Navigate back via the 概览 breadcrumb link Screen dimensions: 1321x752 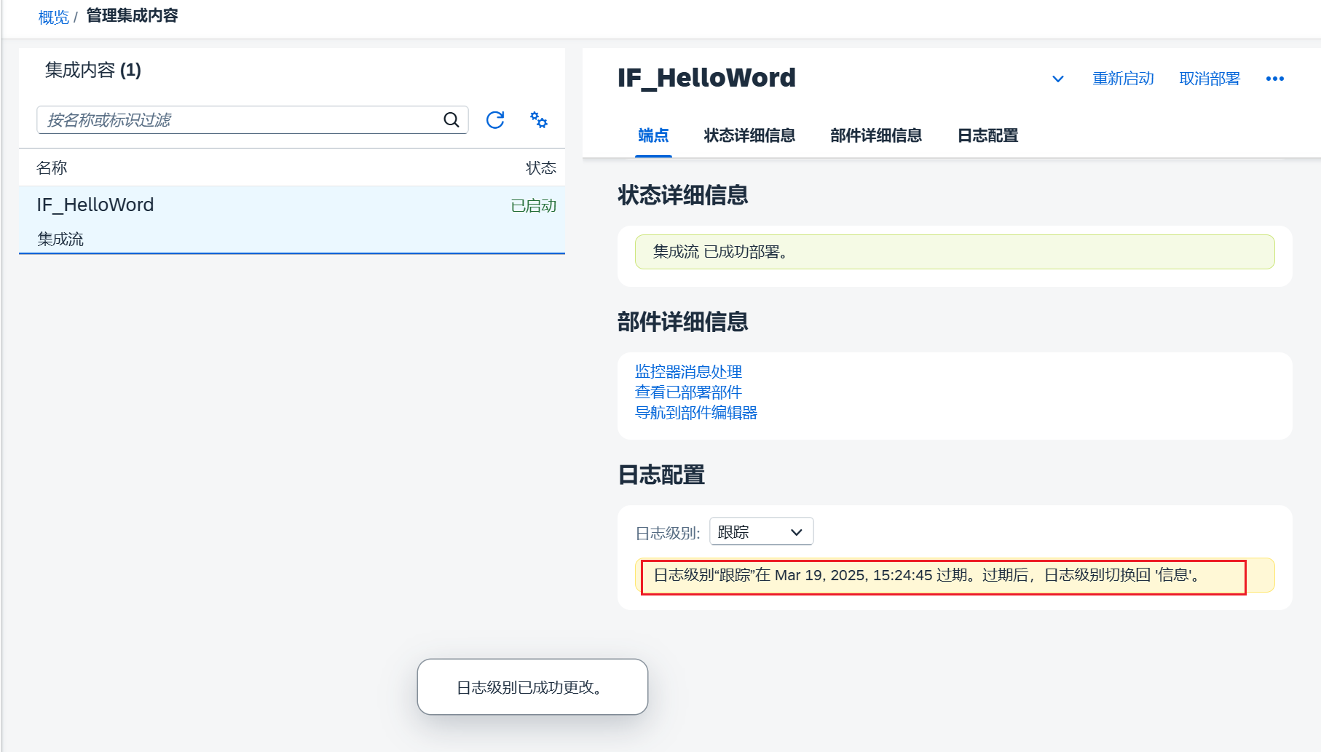53,16
